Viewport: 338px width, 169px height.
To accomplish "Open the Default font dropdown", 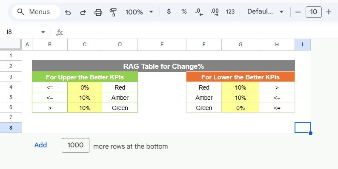I will pos(265,11).
